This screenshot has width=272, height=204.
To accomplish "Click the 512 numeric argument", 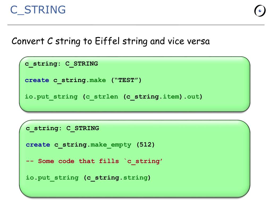I will pos(145,145).
